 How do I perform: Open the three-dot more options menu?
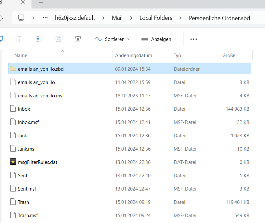pyautogui.click(x=193, y=39)
